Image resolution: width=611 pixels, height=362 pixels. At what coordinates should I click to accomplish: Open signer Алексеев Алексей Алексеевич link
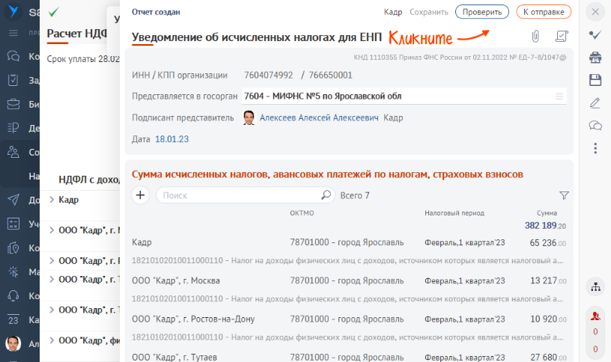coord(318,118)
